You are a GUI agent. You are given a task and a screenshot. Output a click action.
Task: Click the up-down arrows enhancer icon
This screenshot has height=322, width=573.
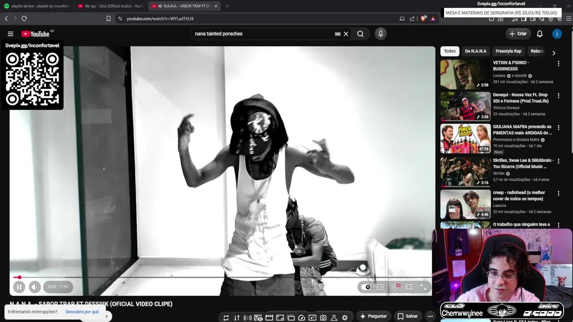[x=237, y=318]
